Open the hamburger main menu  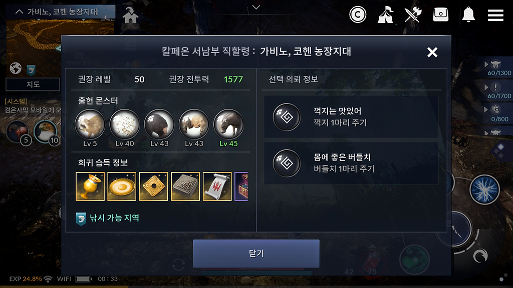495,15
